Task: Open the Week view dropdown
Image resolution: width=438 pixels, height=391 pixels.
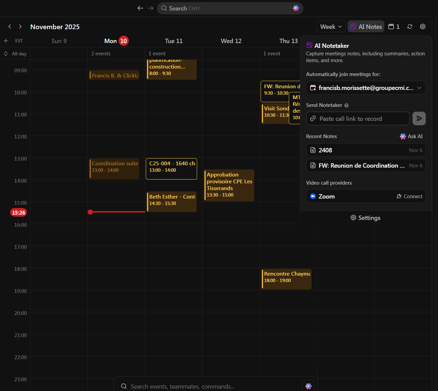Action: tap(331, 26)
